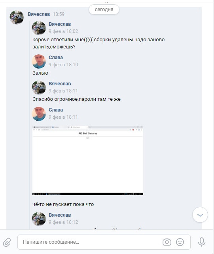Screen dimensions: 214x254
Task: Click Слава's avatar in 18:11 message
Action: pos(39,114)
